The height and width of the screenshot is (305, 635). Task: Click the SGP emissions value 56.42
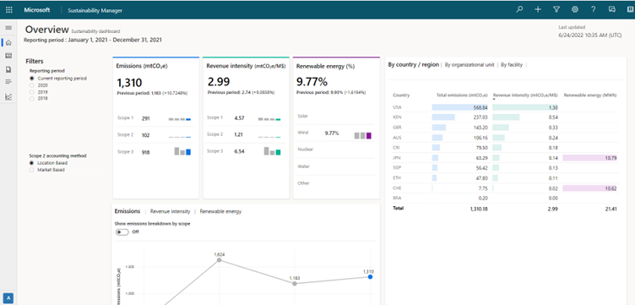tap(481, 168)
